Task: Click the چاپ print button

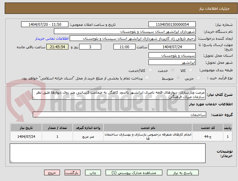Action: pyautogui.click(x=93, y=173)
